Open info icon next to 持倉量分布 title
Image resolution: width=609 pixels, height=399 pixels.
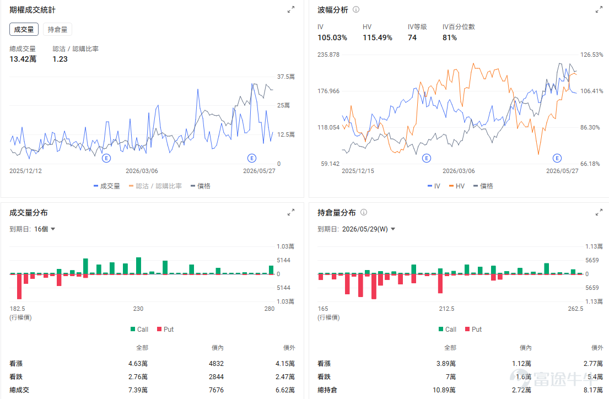click(x=364, y=213)
